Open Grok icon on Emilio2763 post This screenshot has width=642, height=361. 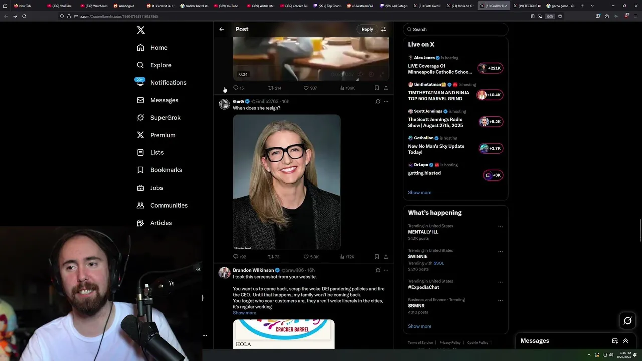pos(378,101)
